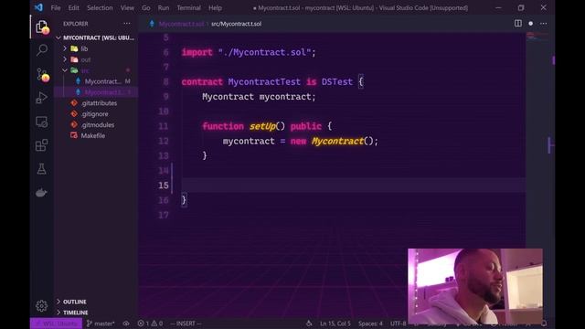Open the File menu
This screenshot has width=585, height=329.
click(x=56, y=8)
